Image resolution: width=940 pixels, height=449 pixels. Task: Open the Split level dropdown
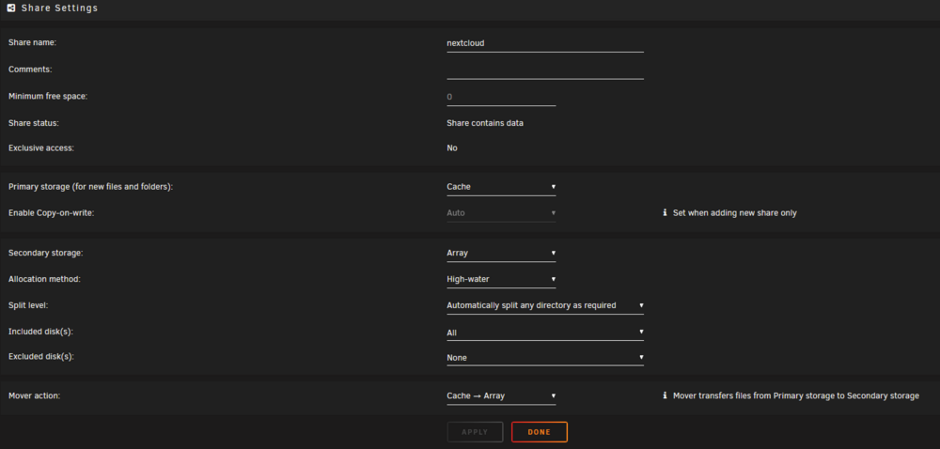[545, 305]
